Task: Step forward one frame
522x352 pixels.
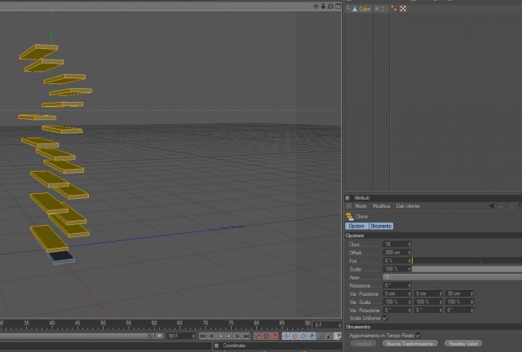Action: 237,336
